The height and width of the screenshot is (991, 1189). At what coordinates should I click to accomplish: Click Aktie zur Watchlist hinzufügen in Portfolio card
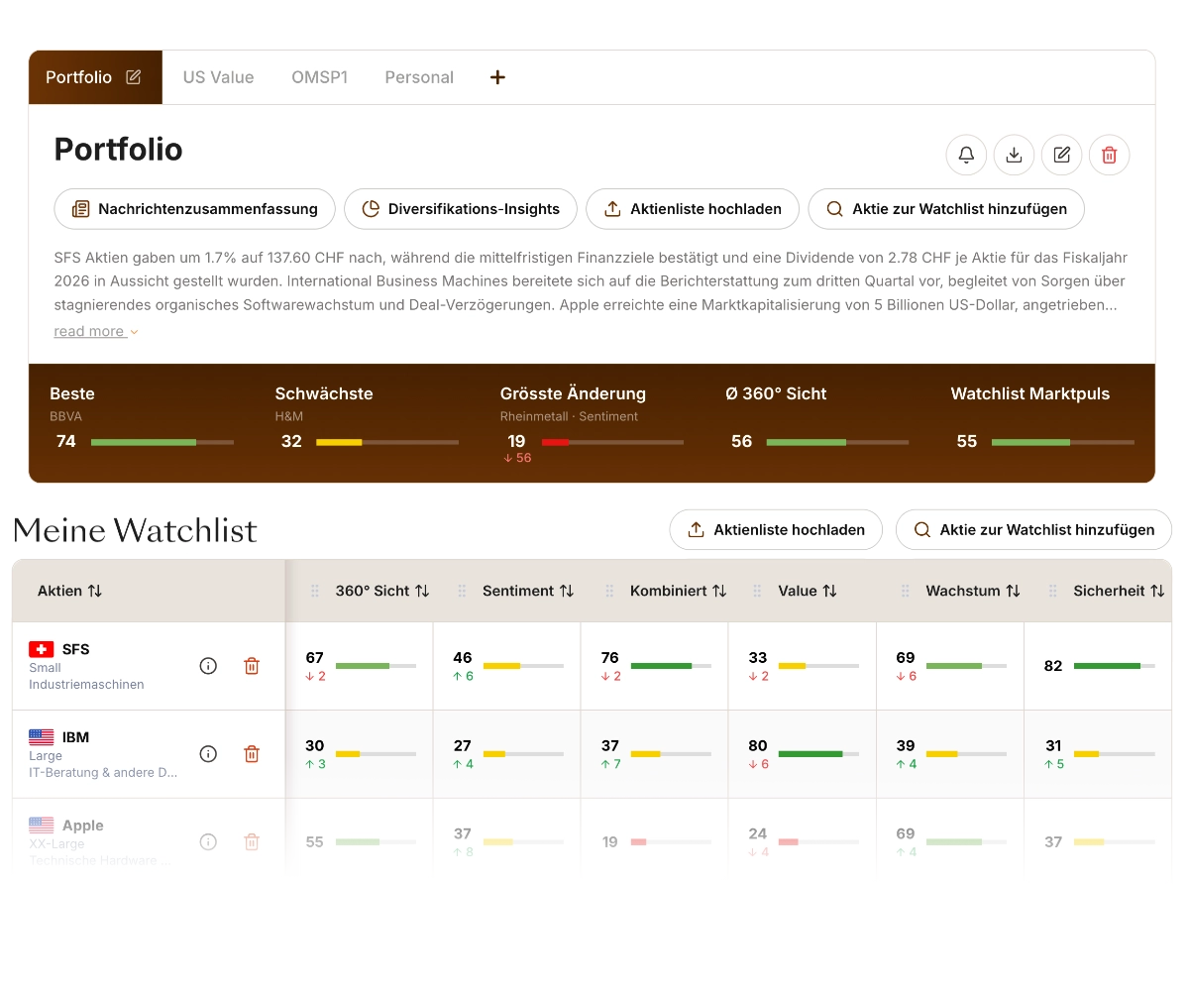tap(946, 209)
